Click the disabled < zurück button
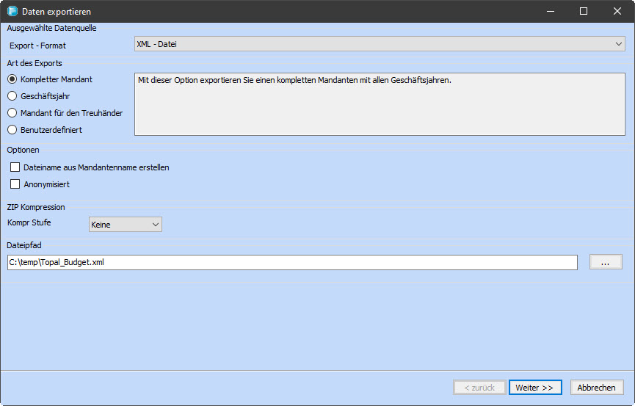Screen dimensions: 635x406 pyautogui.click(x=479, y=388)
